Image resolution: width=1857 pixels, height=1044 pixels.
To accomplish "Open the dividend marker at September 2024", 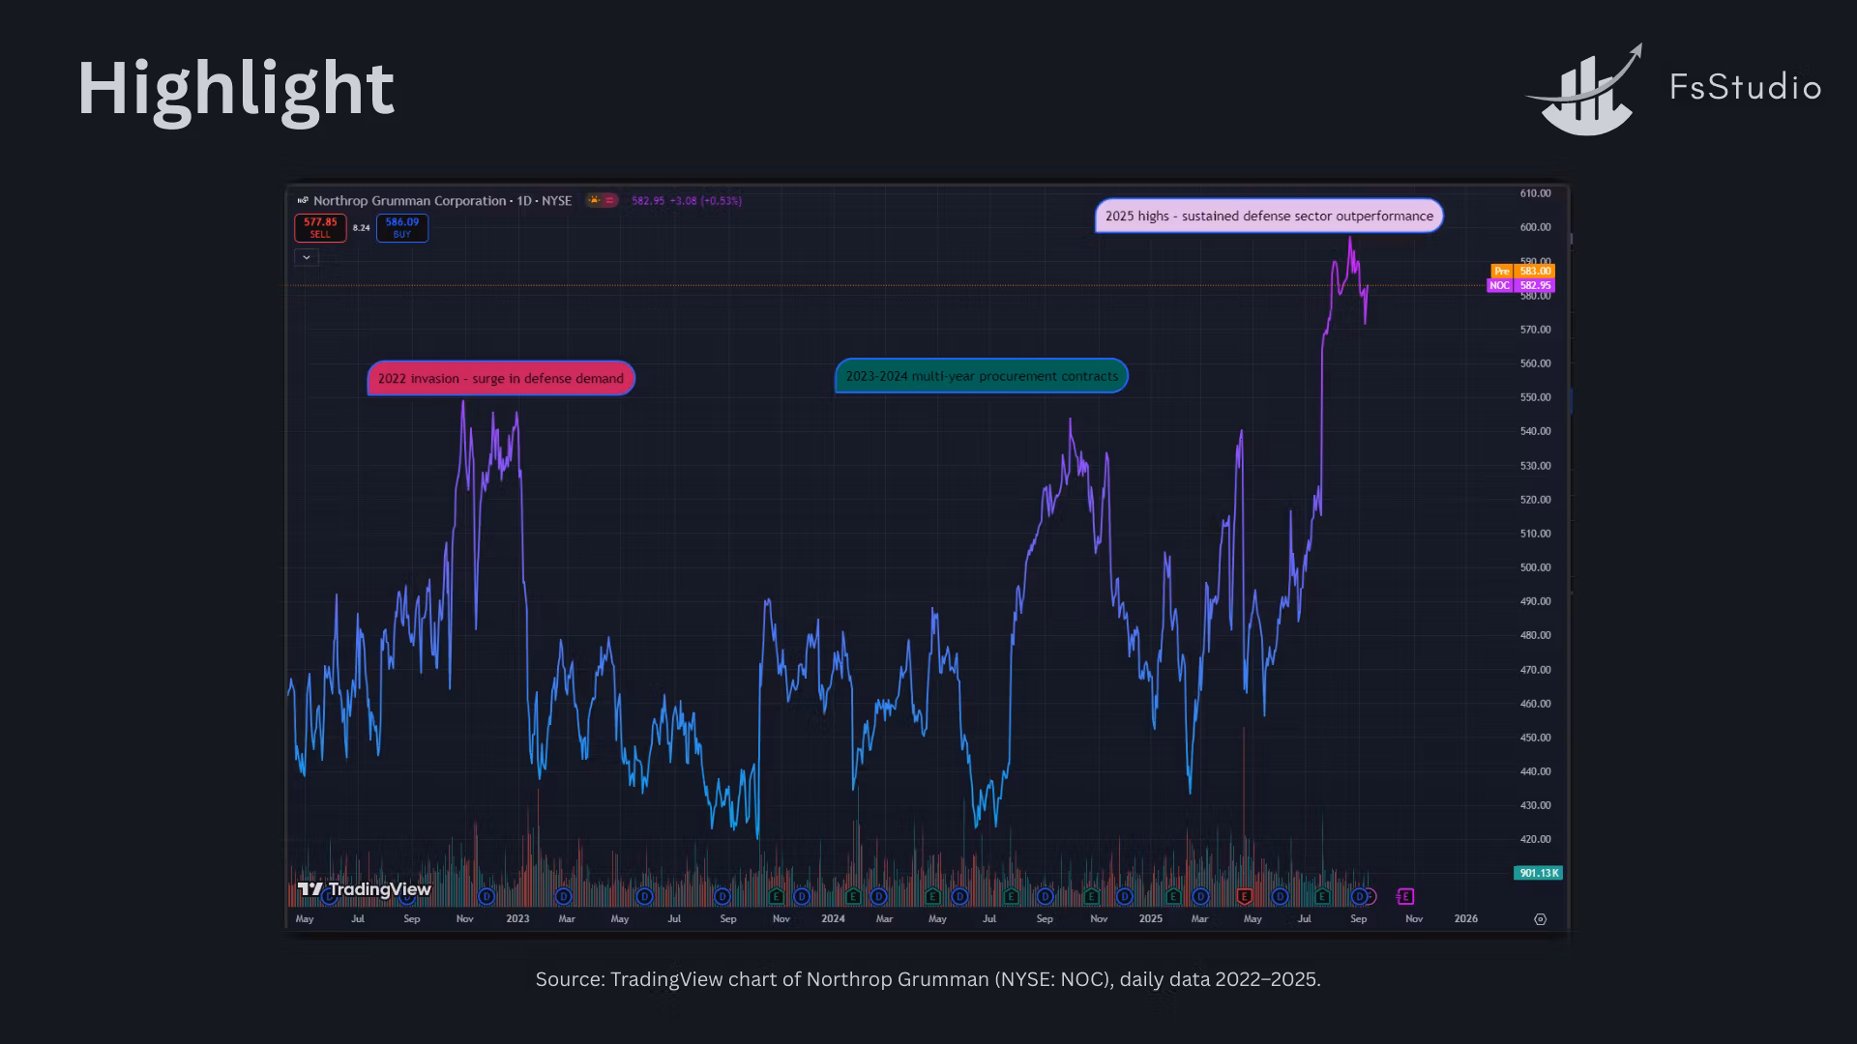I will (x=1045, y=897).
